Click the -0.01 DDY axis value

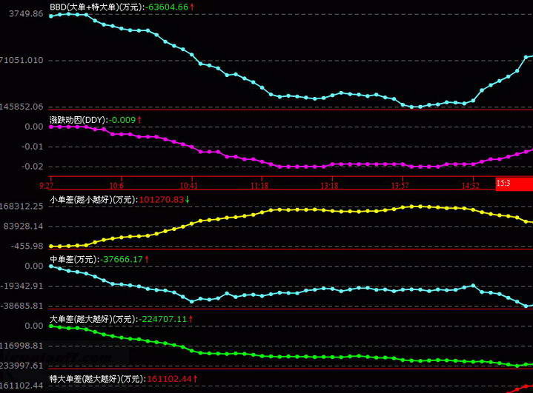point(33,147)
